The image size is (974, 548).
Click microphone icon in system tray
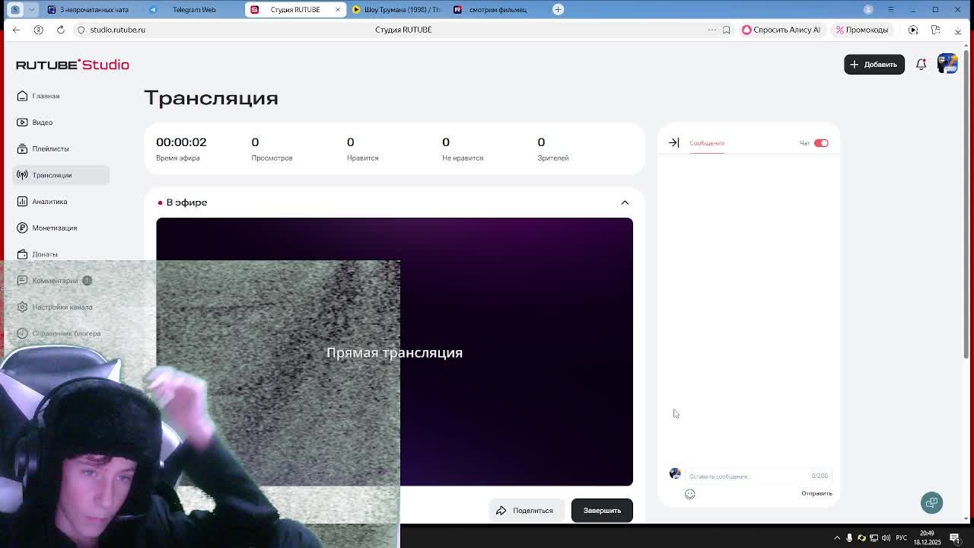click(x=849, y=538)
